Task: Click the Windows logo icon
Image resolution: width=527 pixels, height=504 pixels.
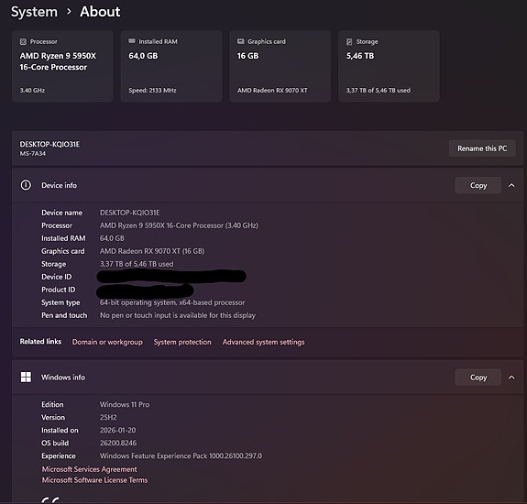Action: point(26,377)
